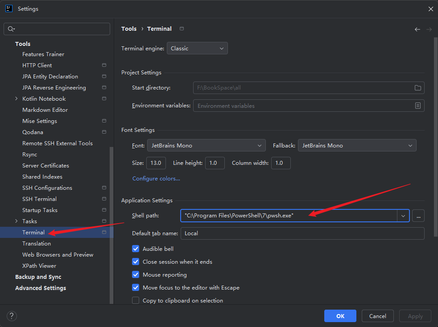Click the Line height field

(x=215, y=163)
